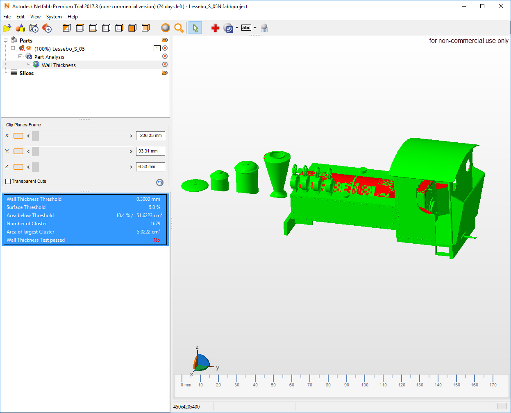Image resolution: width=511 pixels, height=413 pixels.
Task: Open the System menu
Action: tap(54, 17)
